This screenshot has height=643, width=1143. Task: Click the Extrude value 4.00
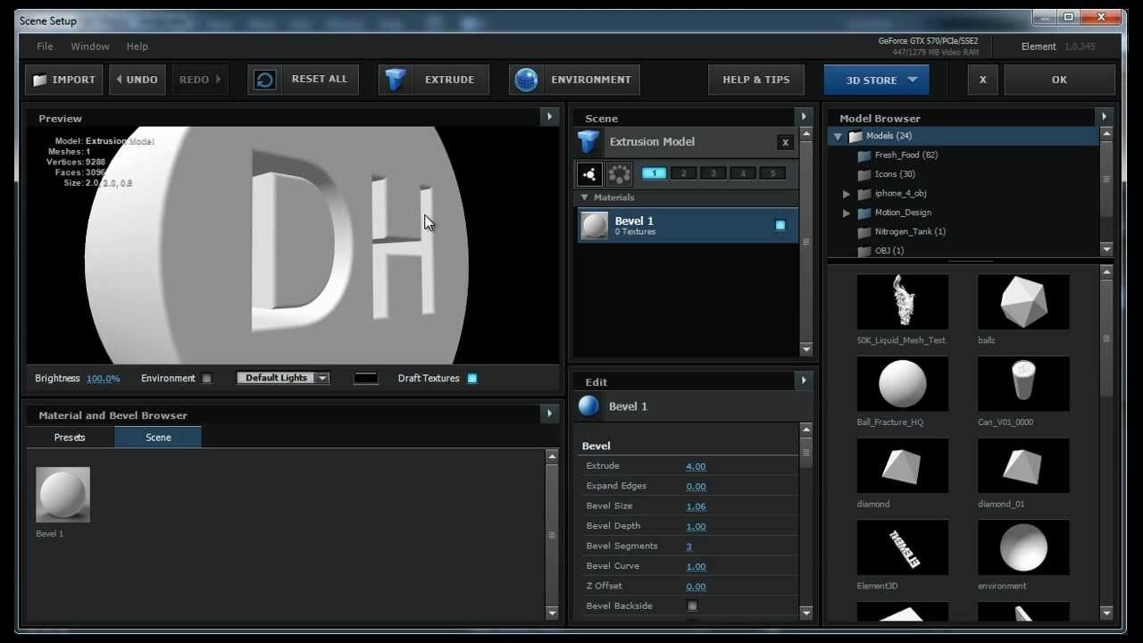[696, 466]
